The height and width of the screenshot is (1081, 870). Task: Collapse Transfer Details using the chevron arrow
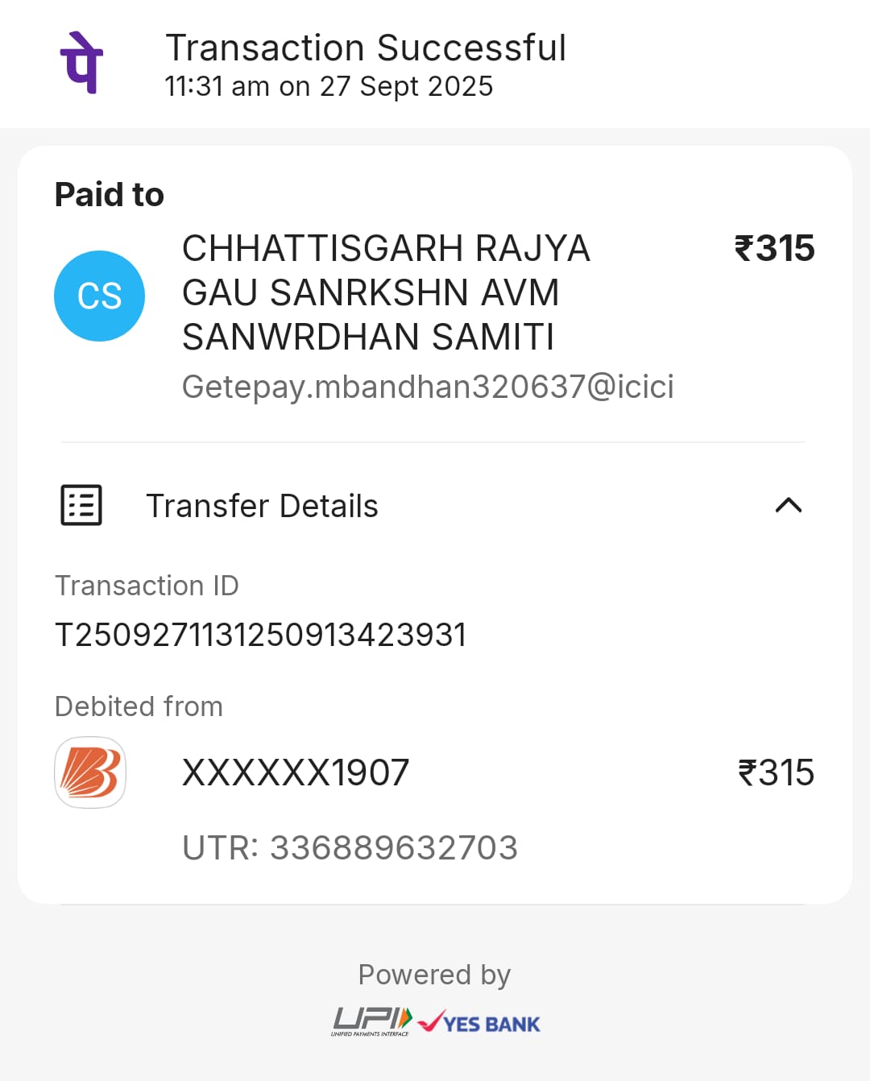pos(788,505)
